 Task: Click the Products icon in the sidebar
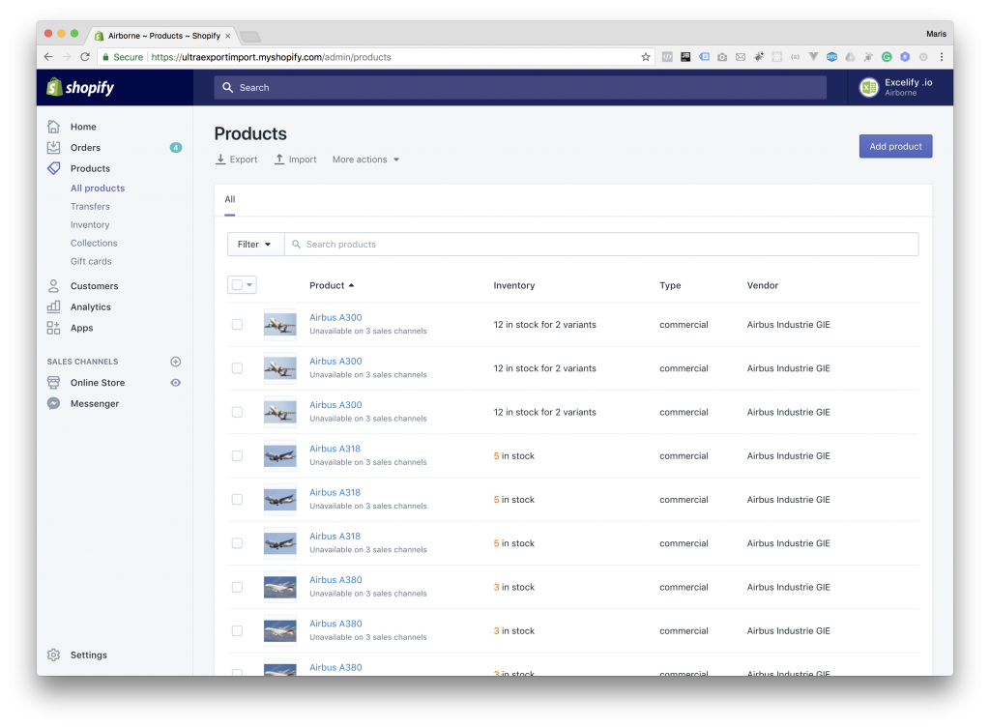point(55,168)
